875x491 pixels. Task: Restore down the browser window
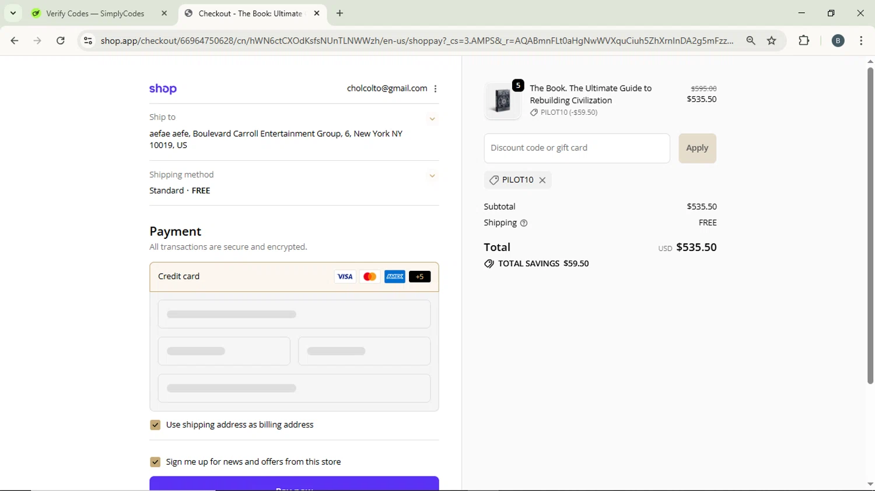point(831,13)
